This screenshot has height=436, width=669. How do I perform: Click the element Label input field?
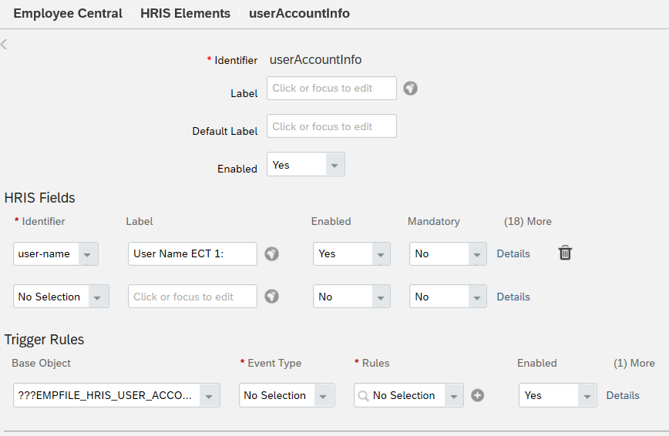coord(331,89)
